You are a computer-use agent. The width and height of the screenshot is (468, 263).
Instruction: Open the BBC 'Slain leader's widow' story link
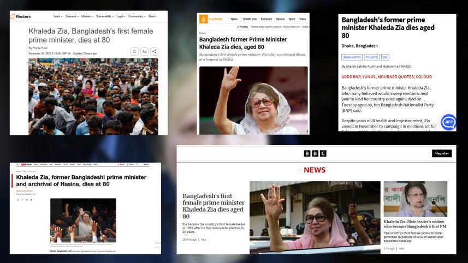click(x=414, y=225)
